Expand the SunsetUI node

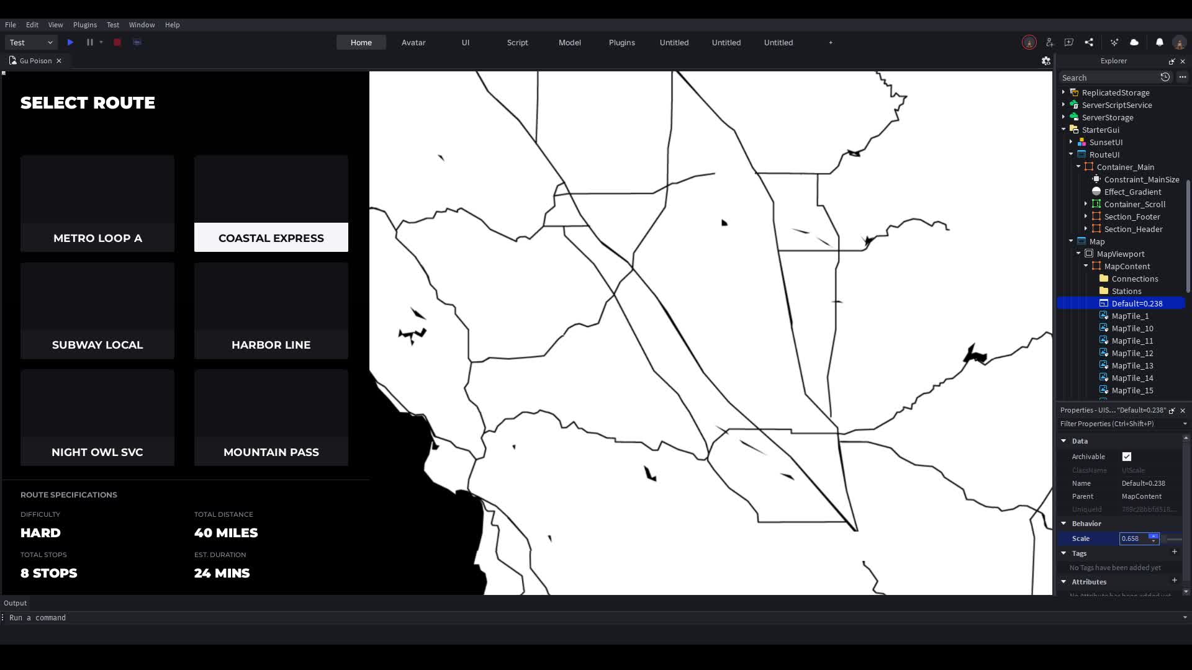[x=1071, y=142]
